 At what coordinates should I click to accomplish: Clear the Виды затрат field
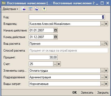pyautogui.click(x=106, y=84)
